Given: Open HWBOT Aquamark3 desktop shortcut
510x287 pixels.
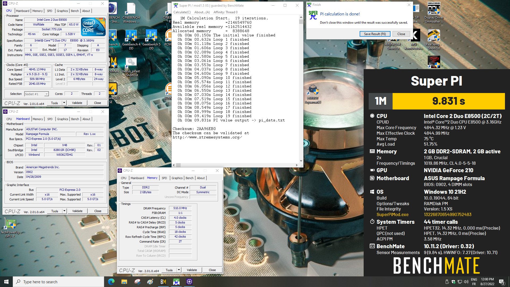Looking at the screenshot, I should [313, 94].
